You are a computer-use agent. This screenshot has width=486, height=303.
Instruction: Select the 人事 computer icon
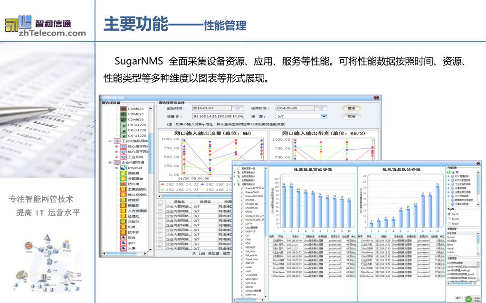pyautogui.click(x=124, y=248)
